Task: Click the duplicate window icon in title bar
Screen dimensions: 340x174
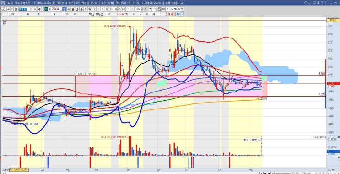Action: coord(314,3)
